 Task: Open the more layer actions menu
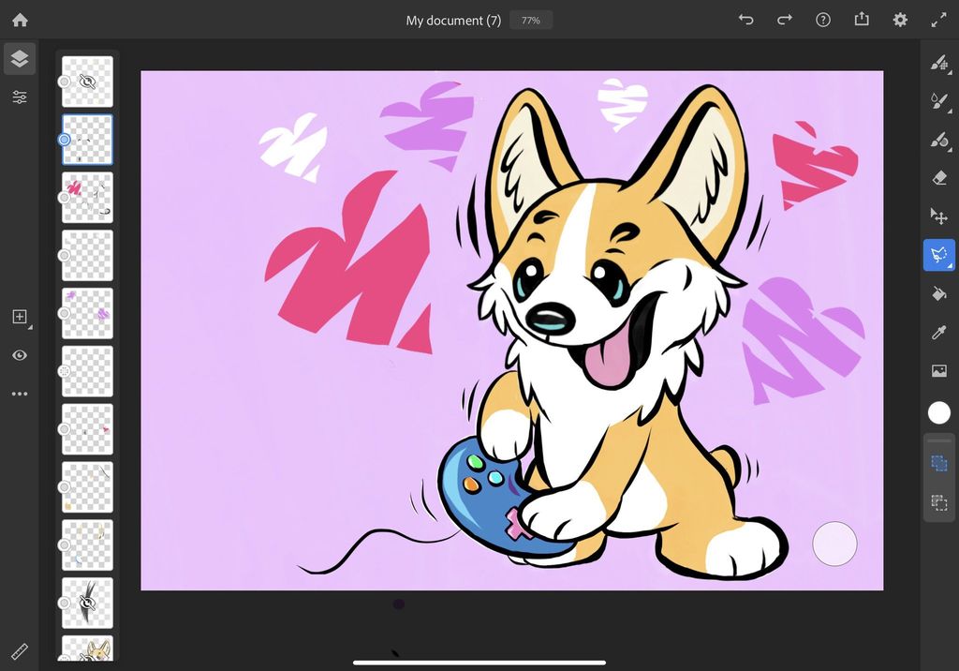pyautogui.click(x=20, y=393)
